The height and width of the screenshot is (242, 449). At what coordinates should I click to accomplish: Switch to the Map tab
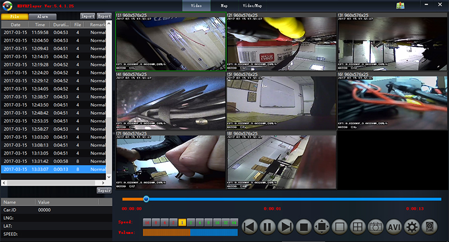(x=224, y=5)
